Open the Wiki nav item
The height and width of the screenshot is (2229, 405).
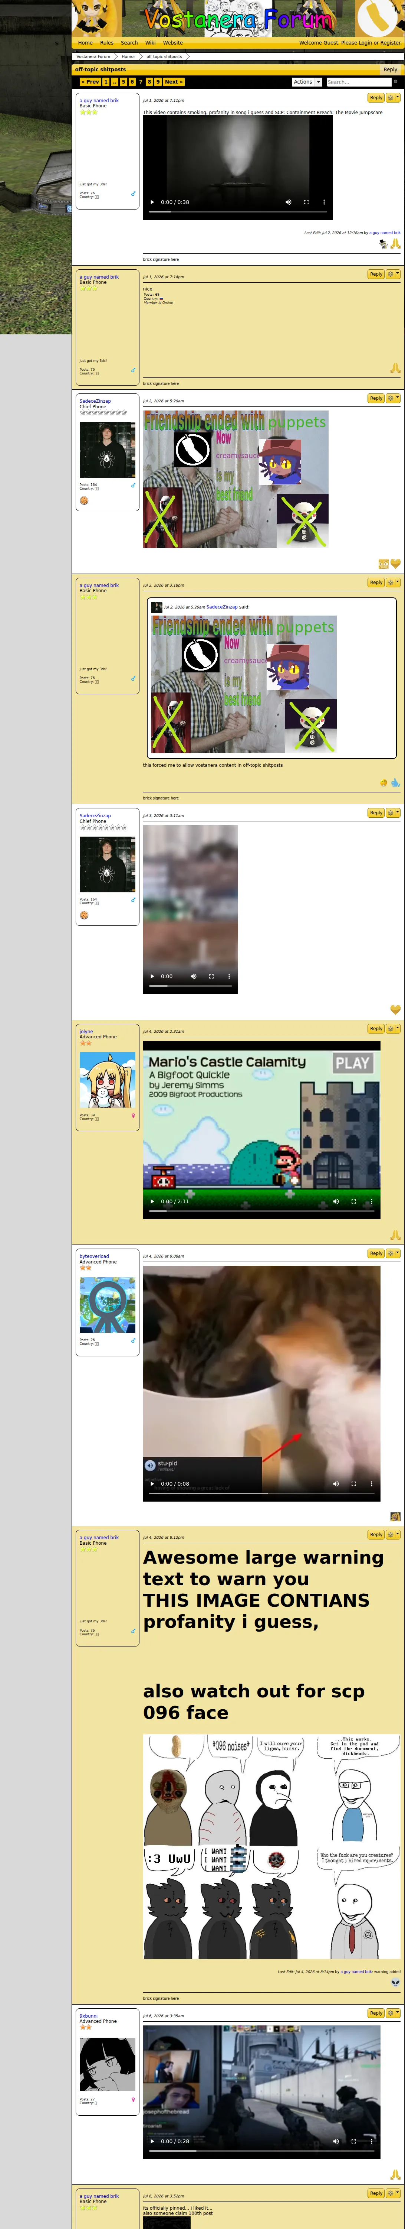coord(150,42)
